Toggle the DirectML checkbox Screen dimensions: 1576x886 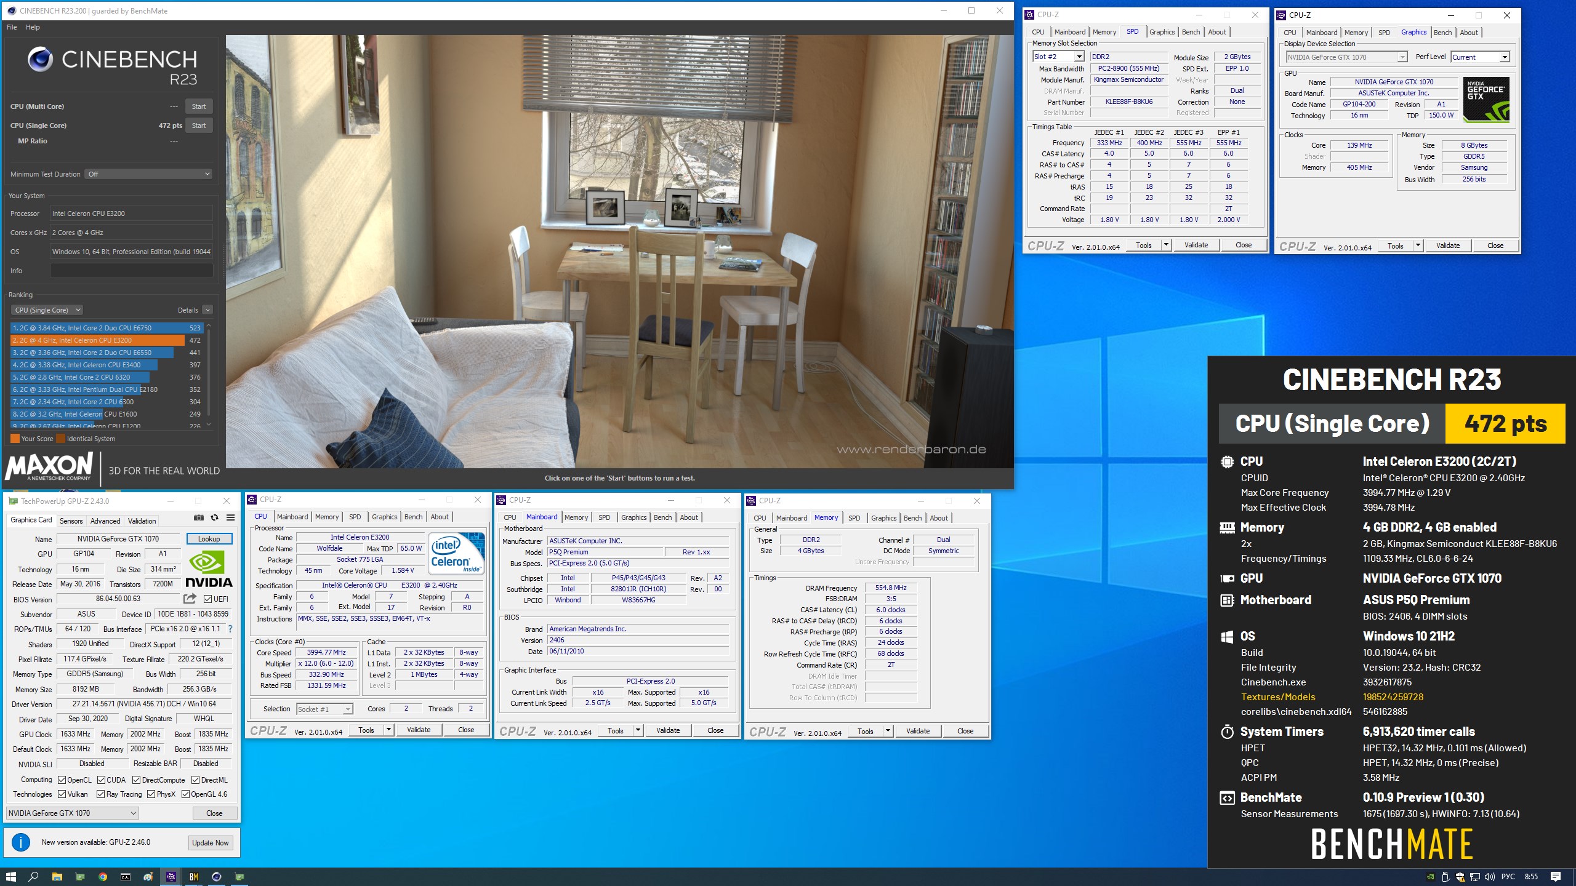pyautogui.click(x=195, y=780)
